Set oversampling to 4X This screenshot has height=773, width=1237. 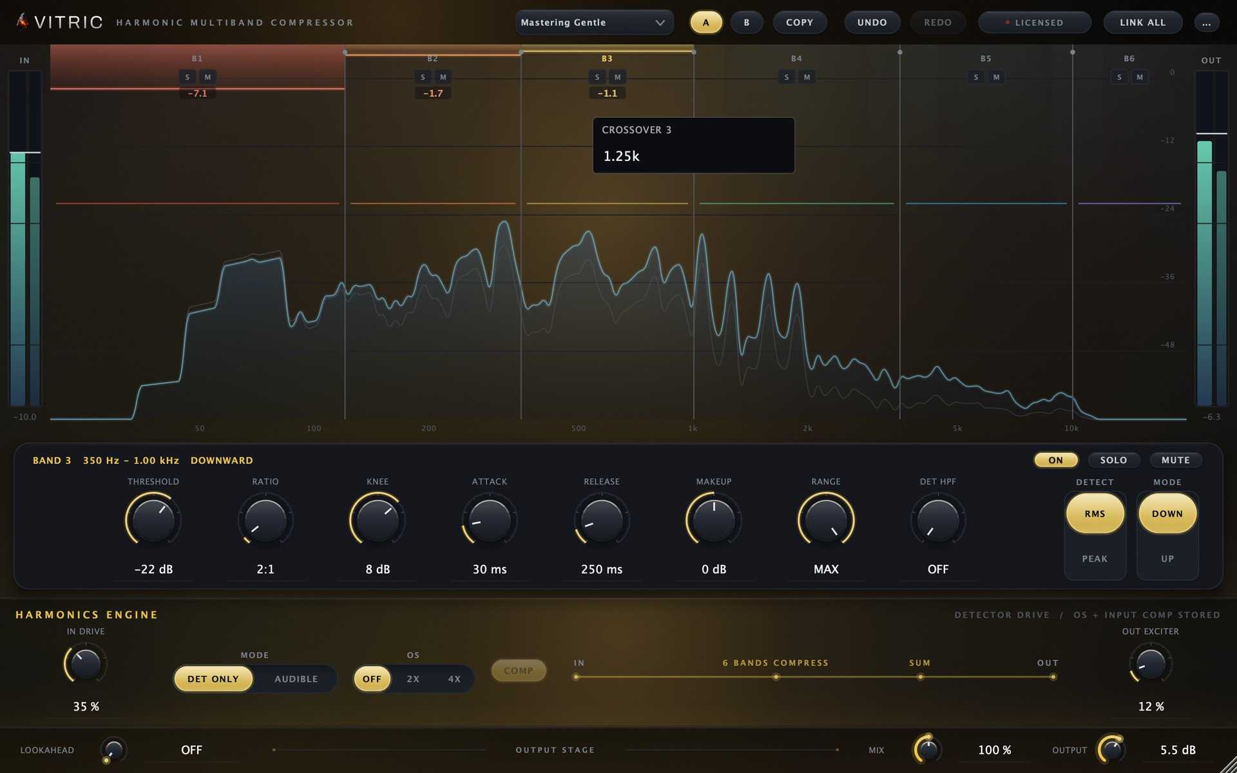click(x=454, y=679)
